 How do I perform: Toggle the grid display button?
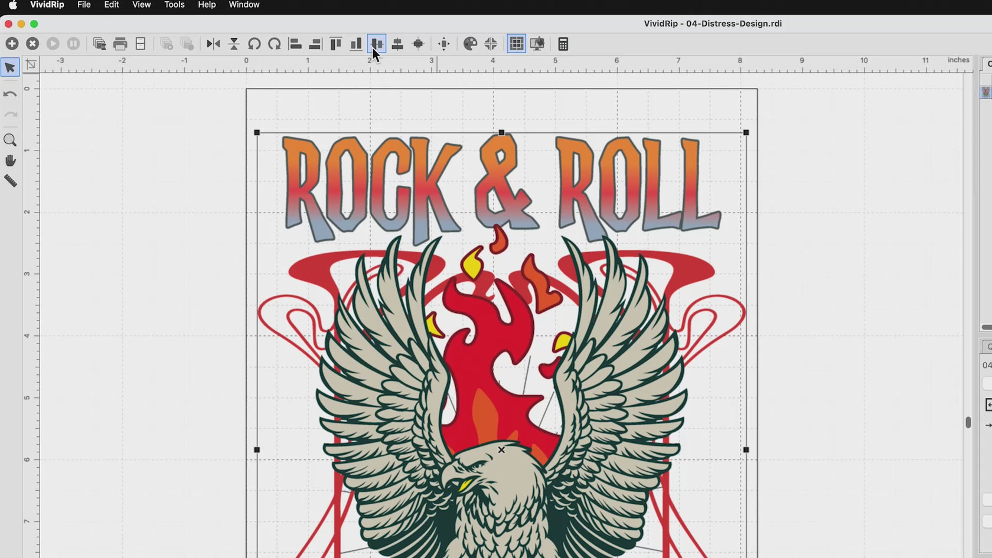point(516,44)
